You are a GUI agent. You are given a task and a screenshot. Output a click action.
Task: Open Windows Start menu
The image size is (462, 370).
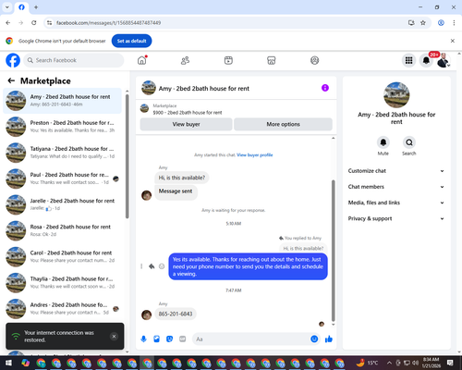[8, 363]
